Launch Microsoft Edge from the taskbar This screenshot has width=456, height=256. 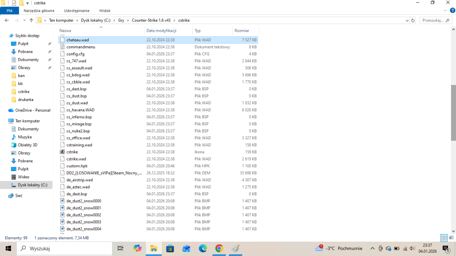[x=203, y=248]
